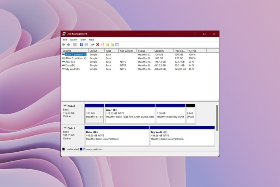
Task: Show or hide the console tree icon
Action: point(75,45)
